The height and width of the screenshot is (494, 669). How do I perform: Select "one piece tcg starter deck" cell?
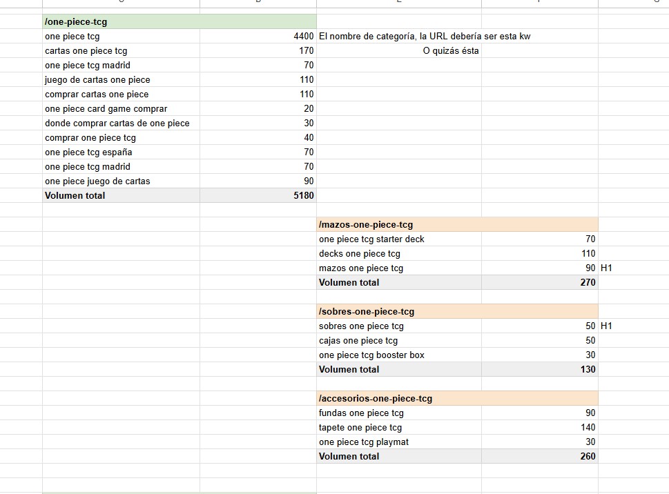pyautogui.click(x=399, y=239)
